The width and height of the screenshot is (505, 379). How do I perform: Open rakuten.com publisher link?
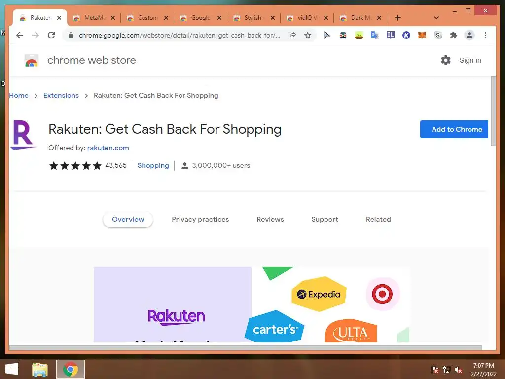[x=108, y=148]
